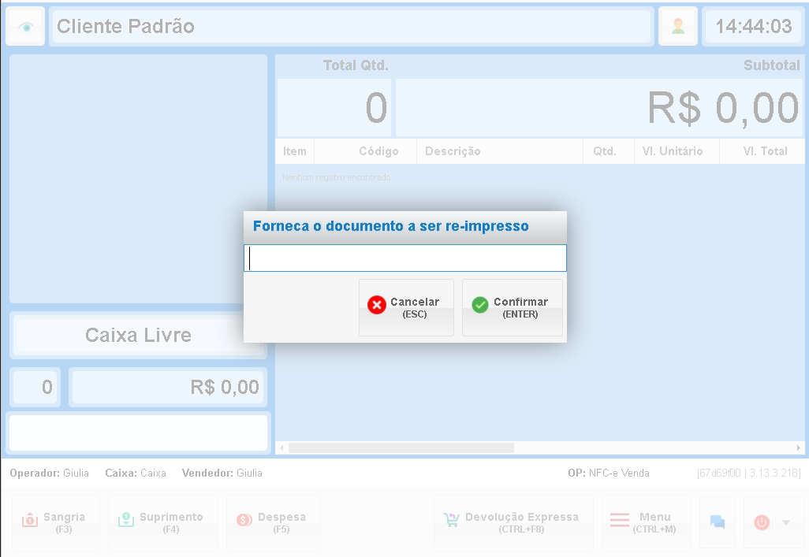Screen dimensions: 809x557
Task: Click the Caixa Livre status label
Action: 138,336
